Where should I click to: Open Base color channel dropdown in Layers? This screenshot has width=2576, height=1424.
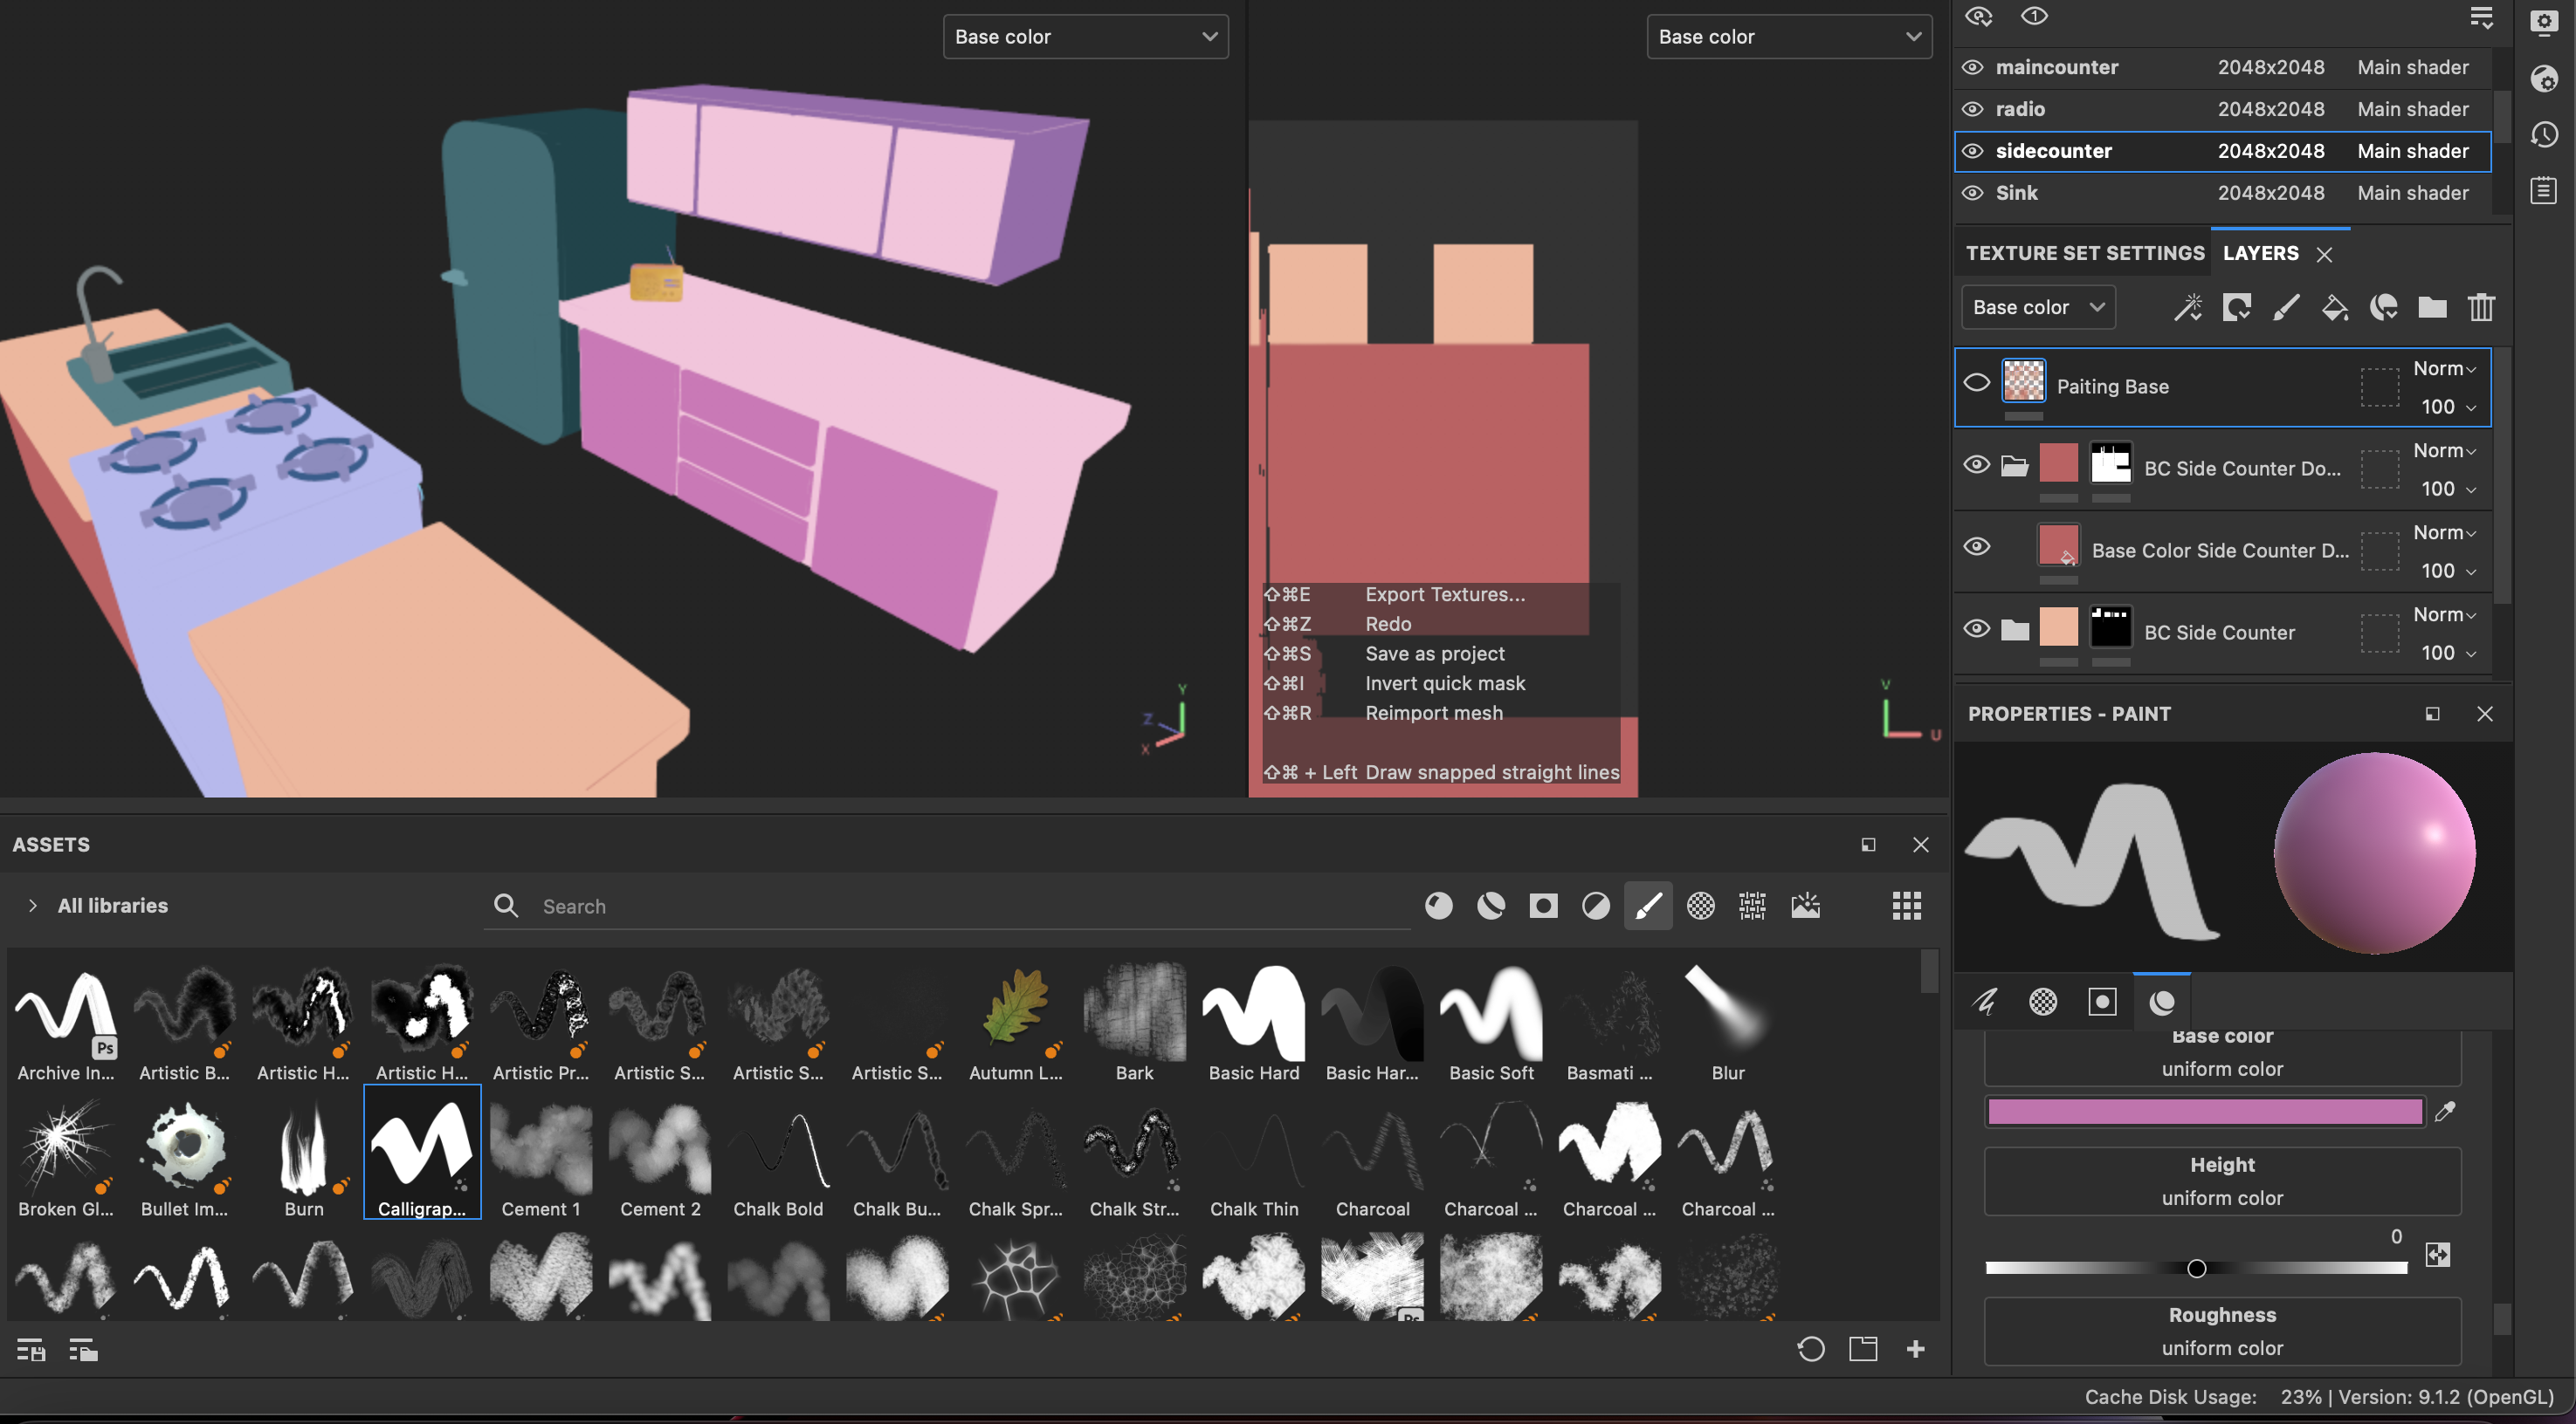[2038, 308]
